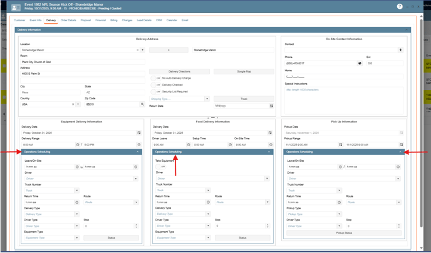This screenshot has height=253, width=431.
Task: Open the Equipment Delivery Date calendar picker
Action: click(139, 133)
